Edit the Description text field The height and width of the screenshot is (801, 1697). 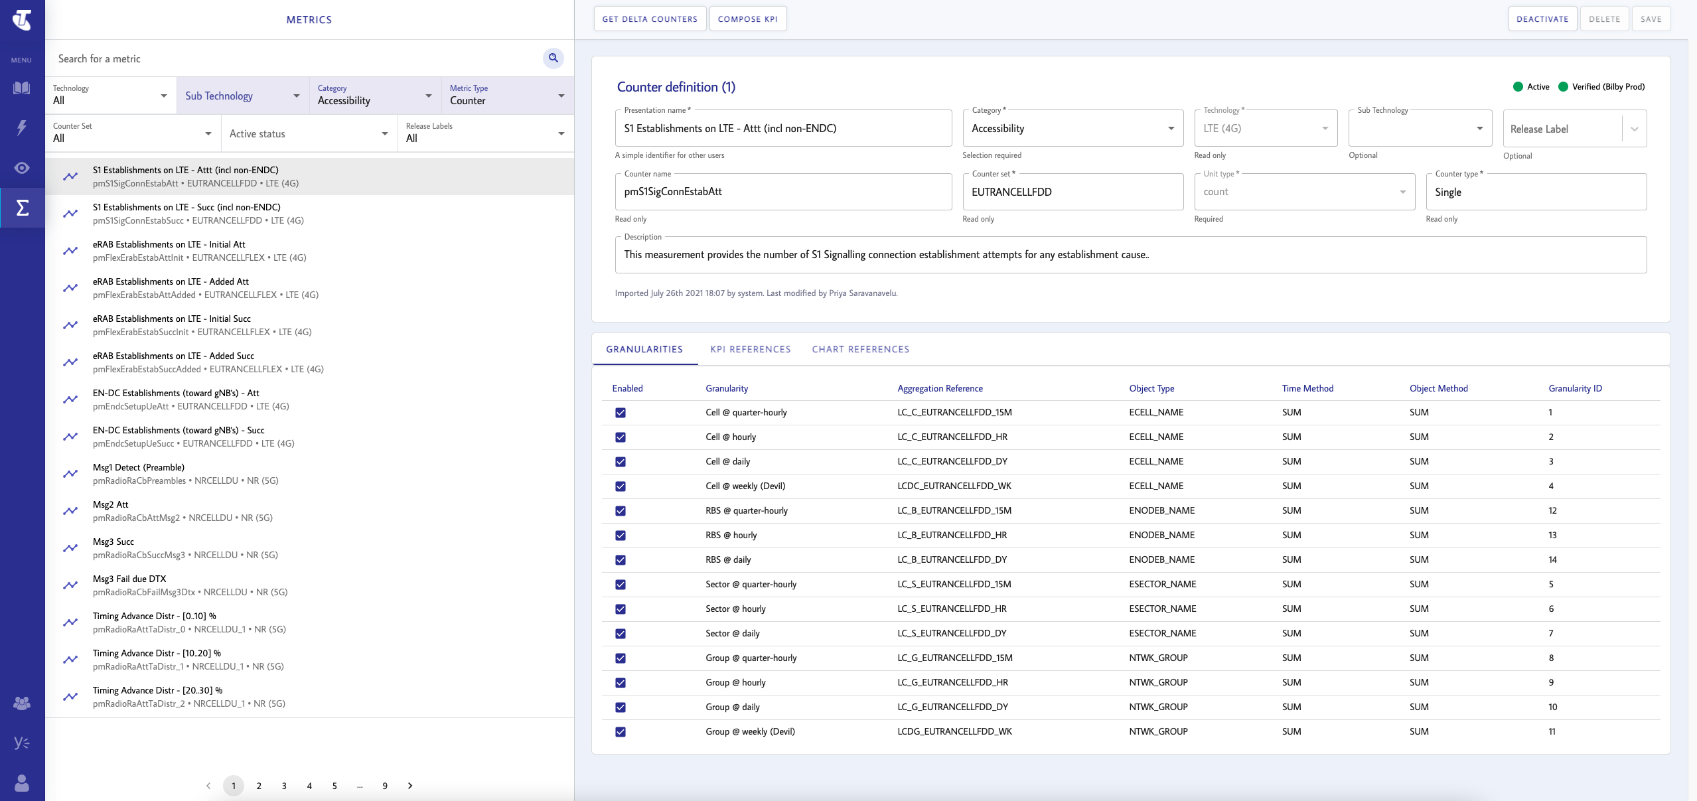(1131, 255)
